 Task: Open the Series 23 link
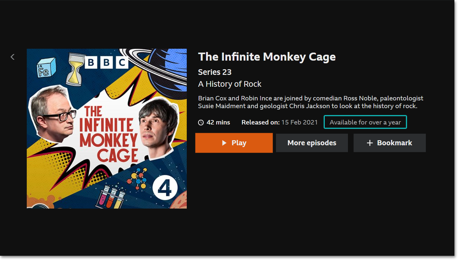(215, 72)
